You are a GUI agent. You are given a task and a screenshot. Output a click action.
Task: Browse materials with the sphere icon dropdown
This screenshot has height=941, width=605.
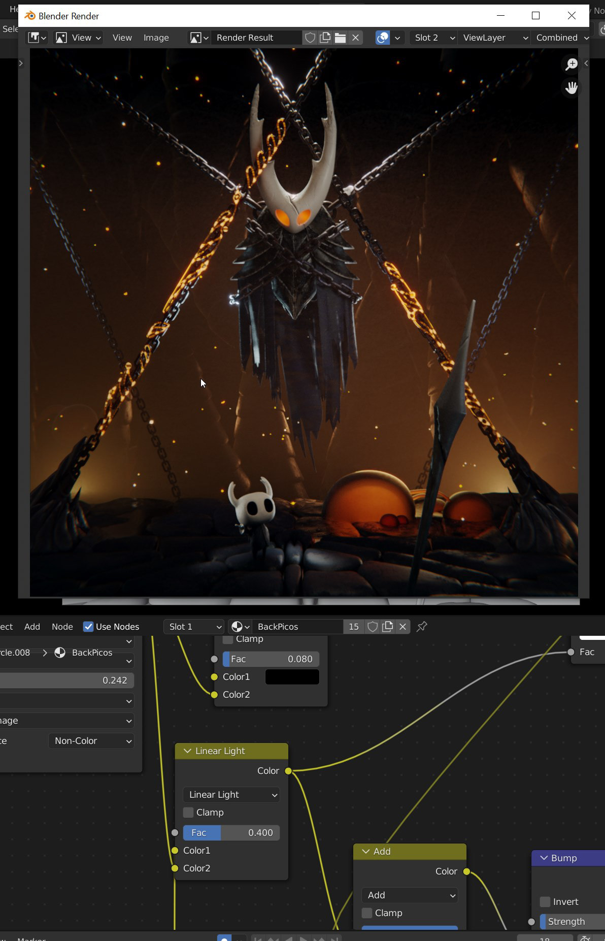pos(240,627)
